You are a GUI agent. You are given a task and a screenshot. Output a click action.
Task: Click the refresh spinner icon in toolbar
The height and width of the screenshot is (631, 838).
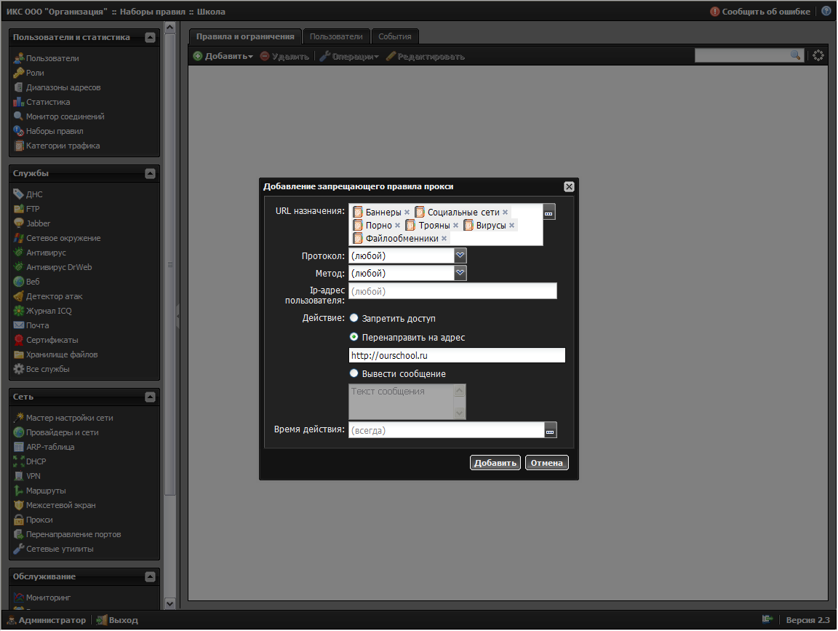[x=818, y=55]
